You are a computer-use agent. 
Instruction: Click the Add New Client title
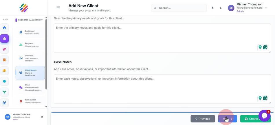[x=83, y=6]
